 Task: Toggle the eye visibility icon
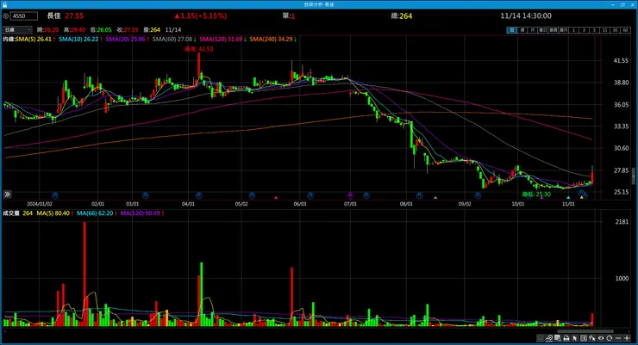601,338
